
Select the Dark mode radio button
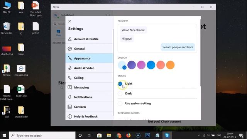[120, 93]
